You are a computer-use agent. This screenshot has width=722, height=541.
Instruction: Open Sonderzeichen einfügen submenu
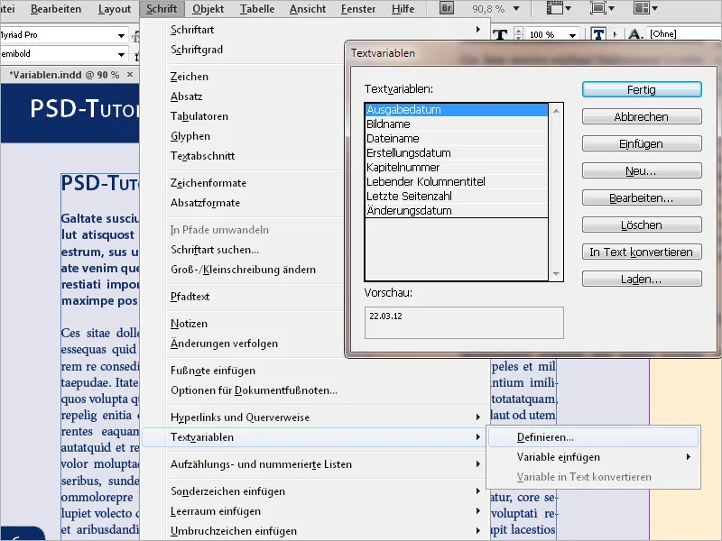(x=315, y=491)
